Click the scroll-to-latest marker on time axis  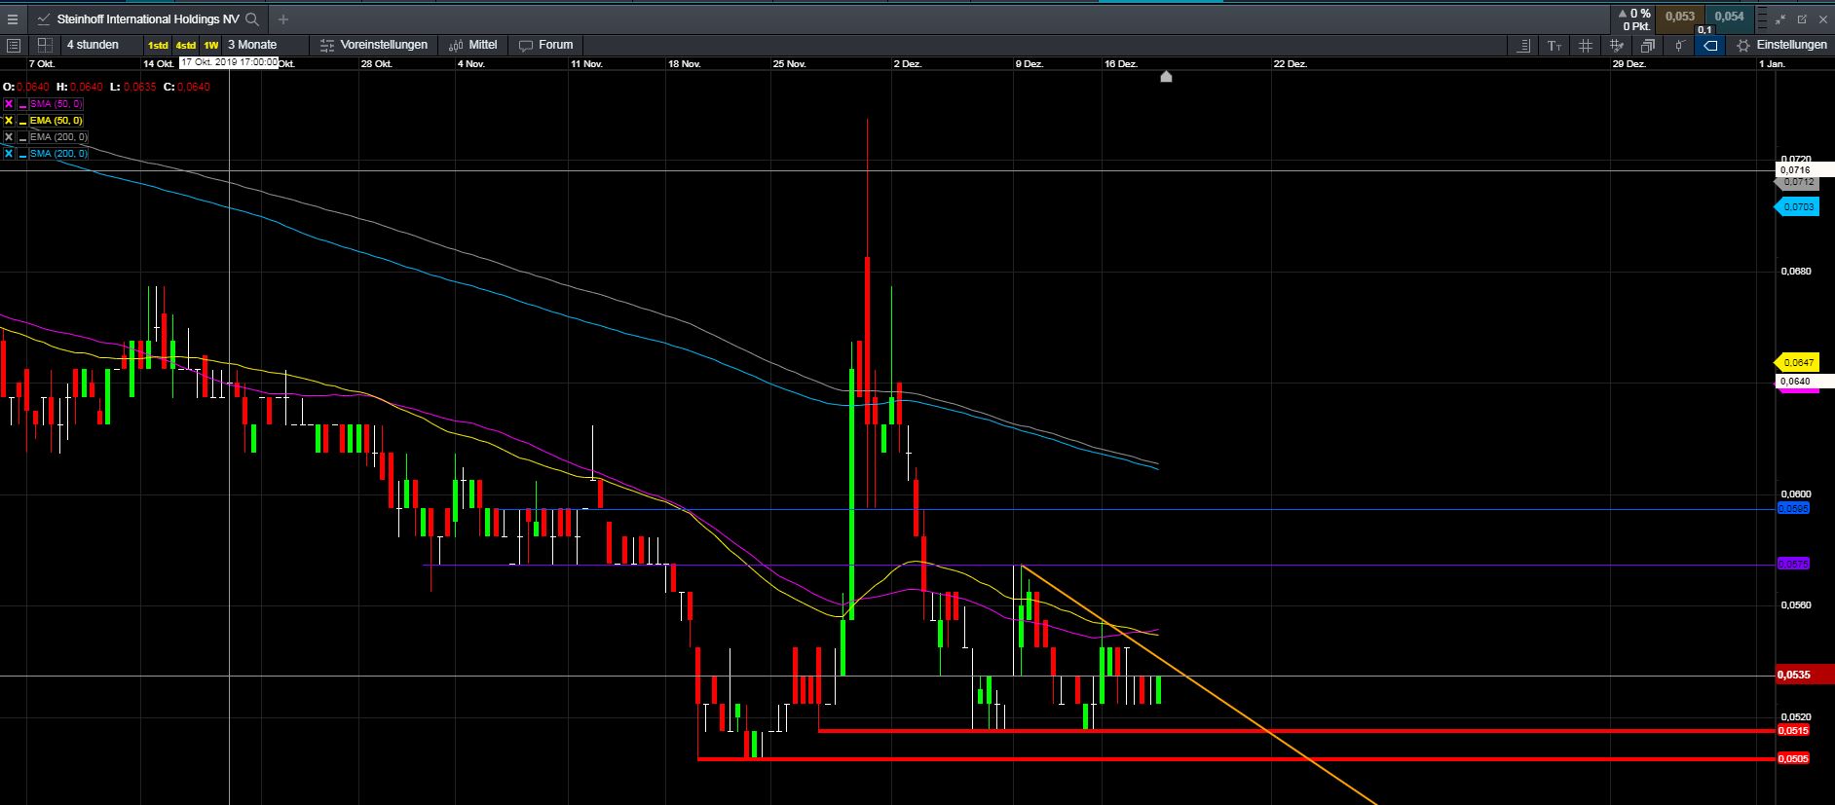[x=1166, y=76]
